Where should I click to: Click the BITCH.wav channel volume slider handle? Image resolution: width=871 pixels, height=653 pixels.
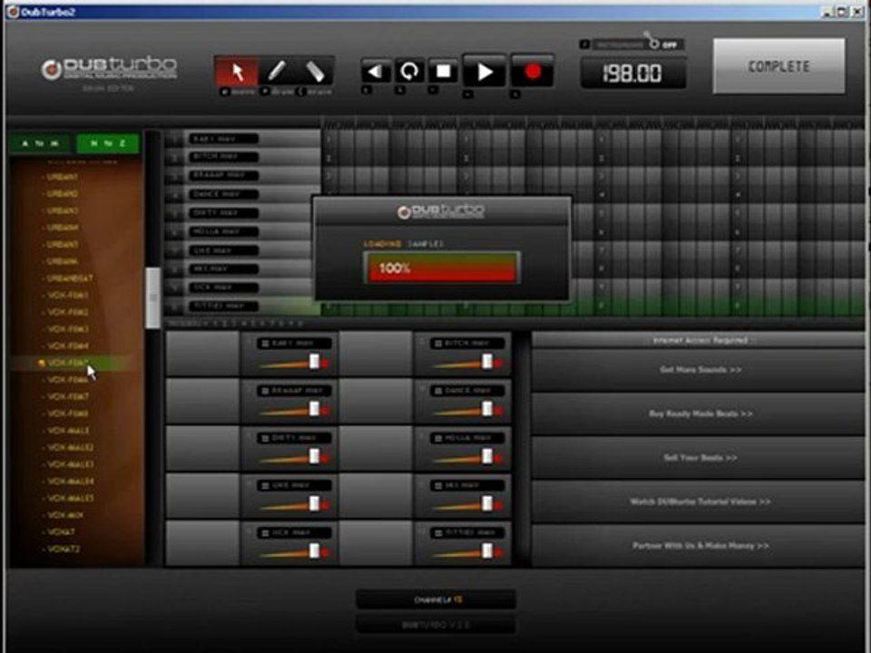coord(487,362)
